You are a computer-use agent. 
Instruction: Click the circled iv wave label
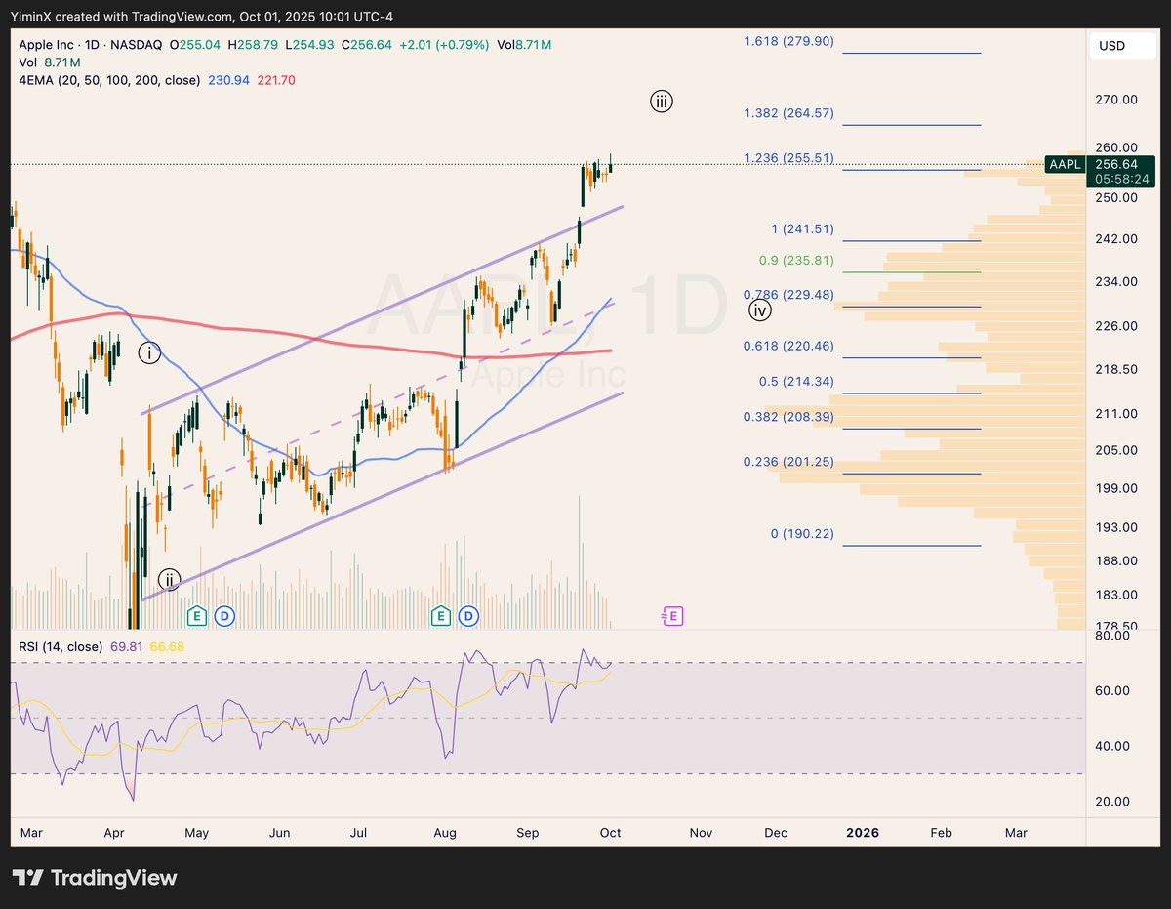[760, 310]
